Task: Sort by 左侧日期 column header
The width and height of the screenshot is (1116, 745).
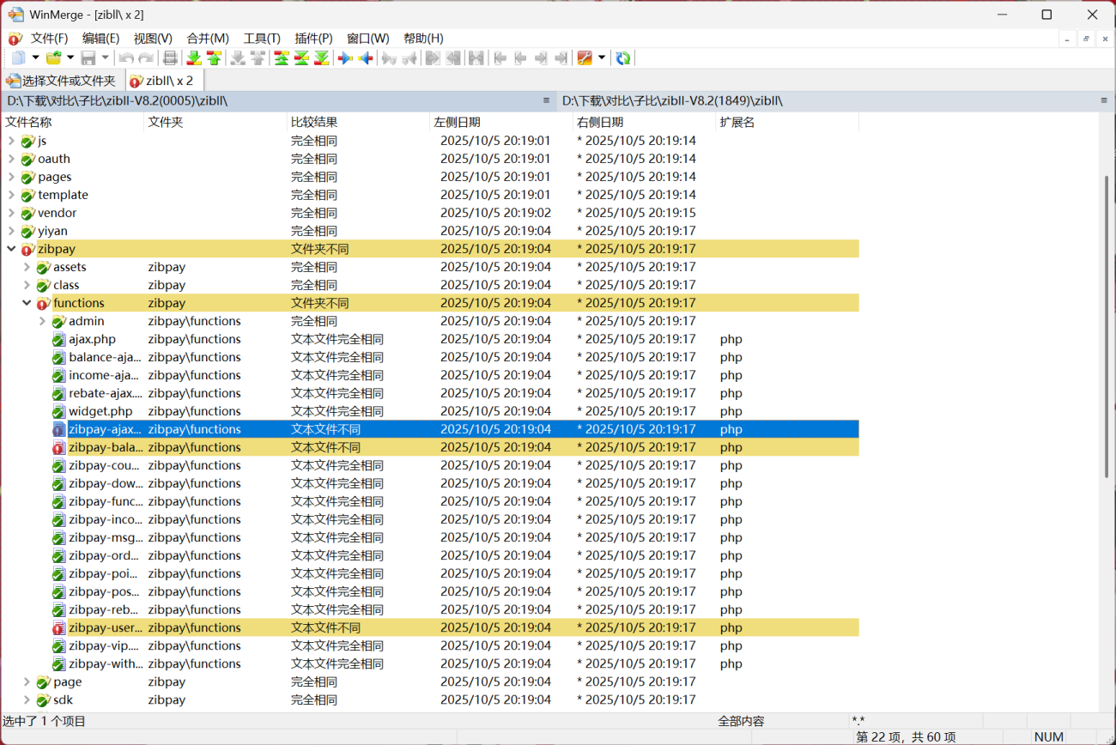Action: [x=457, y=122]
